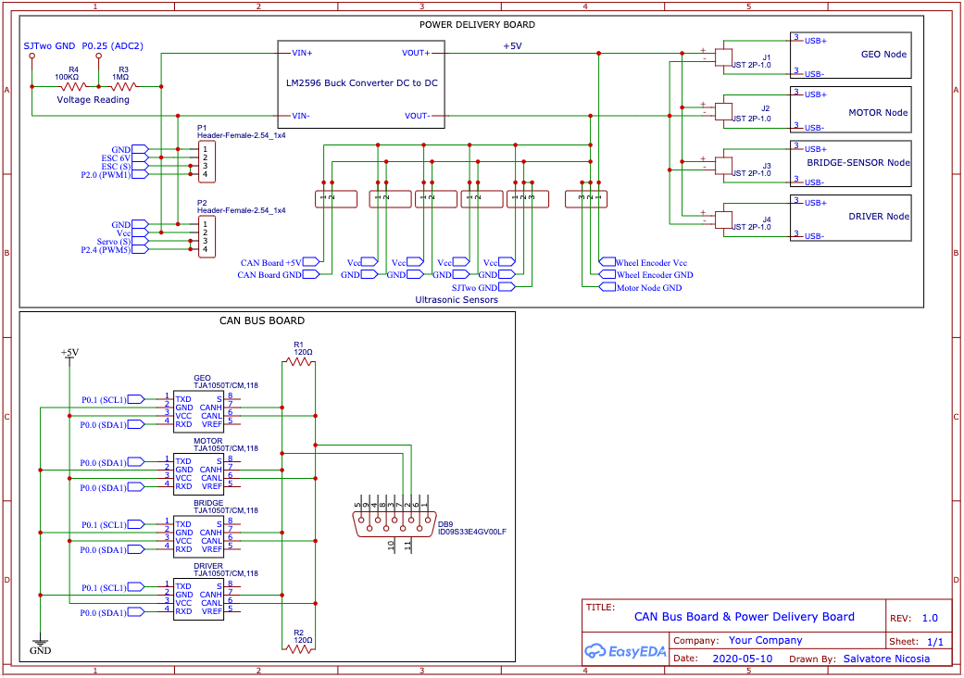Click the VOUT+ pin label

(x=416, y=53)
